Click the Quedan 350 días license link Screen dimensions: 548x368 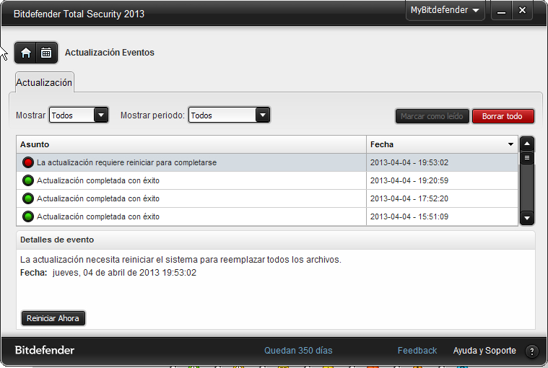pyautogui.click(x=298, y=351)
